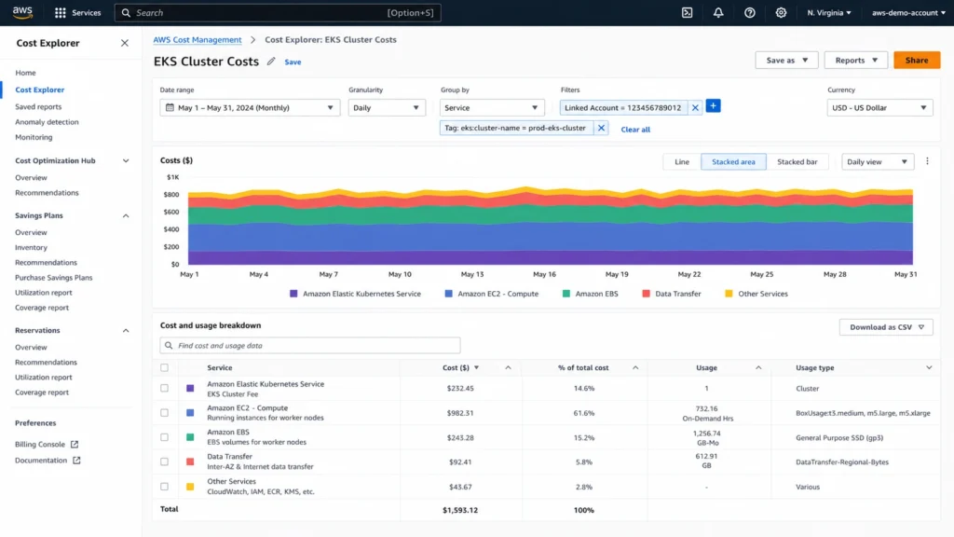Sort by % of total cost arrow
The image size is (954, 537).
635,367
